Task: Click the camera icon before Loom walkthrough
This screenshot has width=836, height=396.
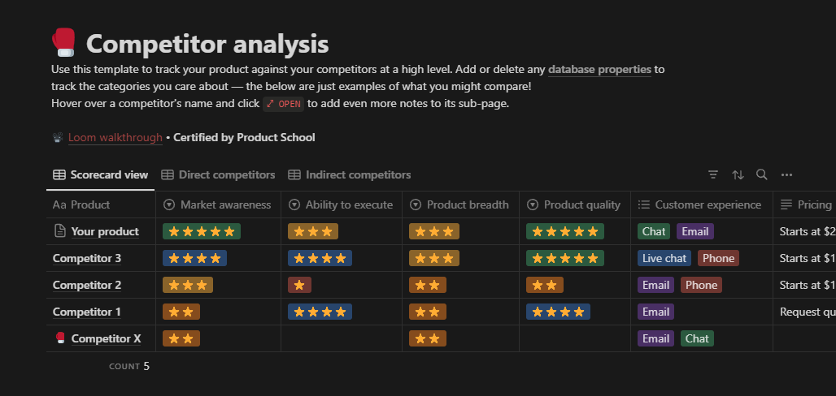Action: click(x=57, y=138)
